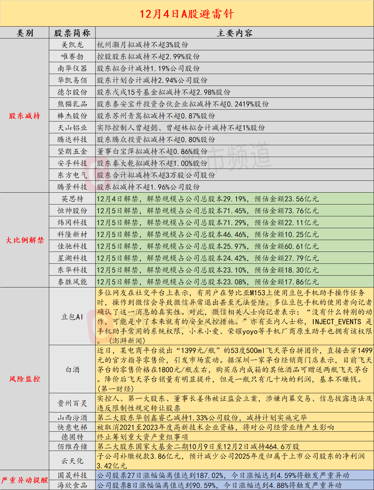The width and height of the screenshot is (374, 490).
Task: Click '股东苏州青嵩拟减持不超0.87%股份'
Action: coord(156,116)
